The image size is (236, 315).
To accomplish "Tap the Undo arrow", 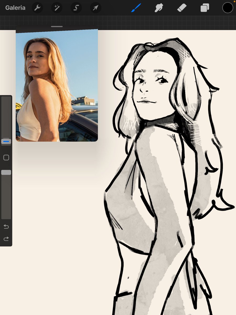I will pyautogui.click(x=6, y=227).
